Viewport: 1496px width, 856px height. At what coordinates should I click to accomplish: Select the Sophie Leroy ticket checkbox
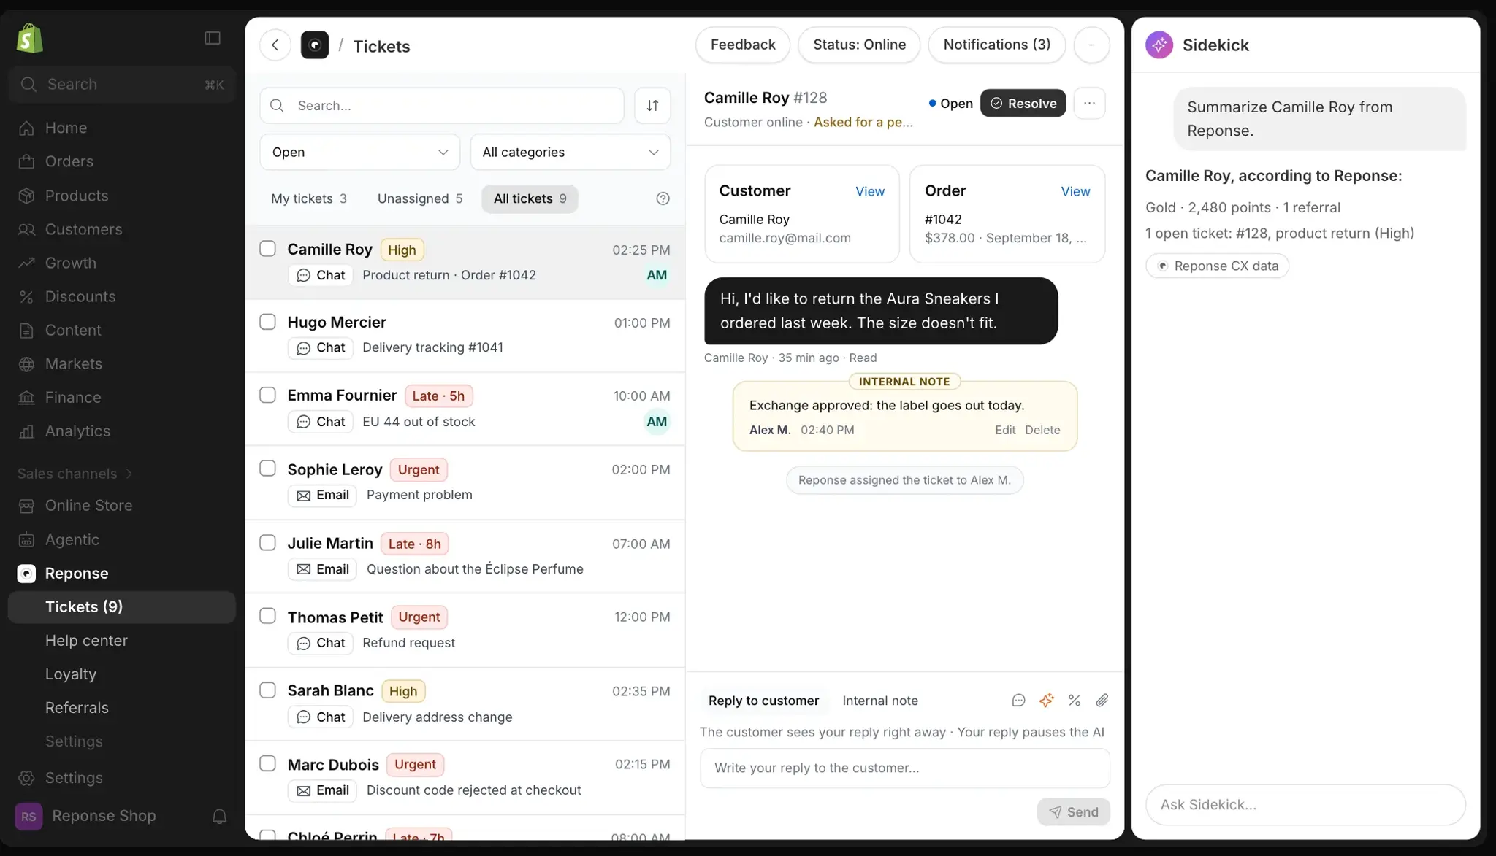(267, 469)
